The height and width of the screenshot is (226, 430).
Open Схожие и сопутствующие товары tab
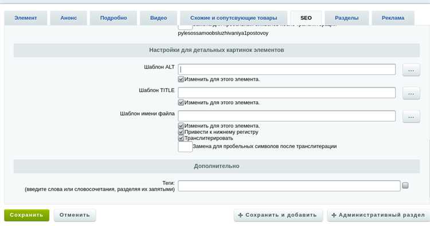233,18
